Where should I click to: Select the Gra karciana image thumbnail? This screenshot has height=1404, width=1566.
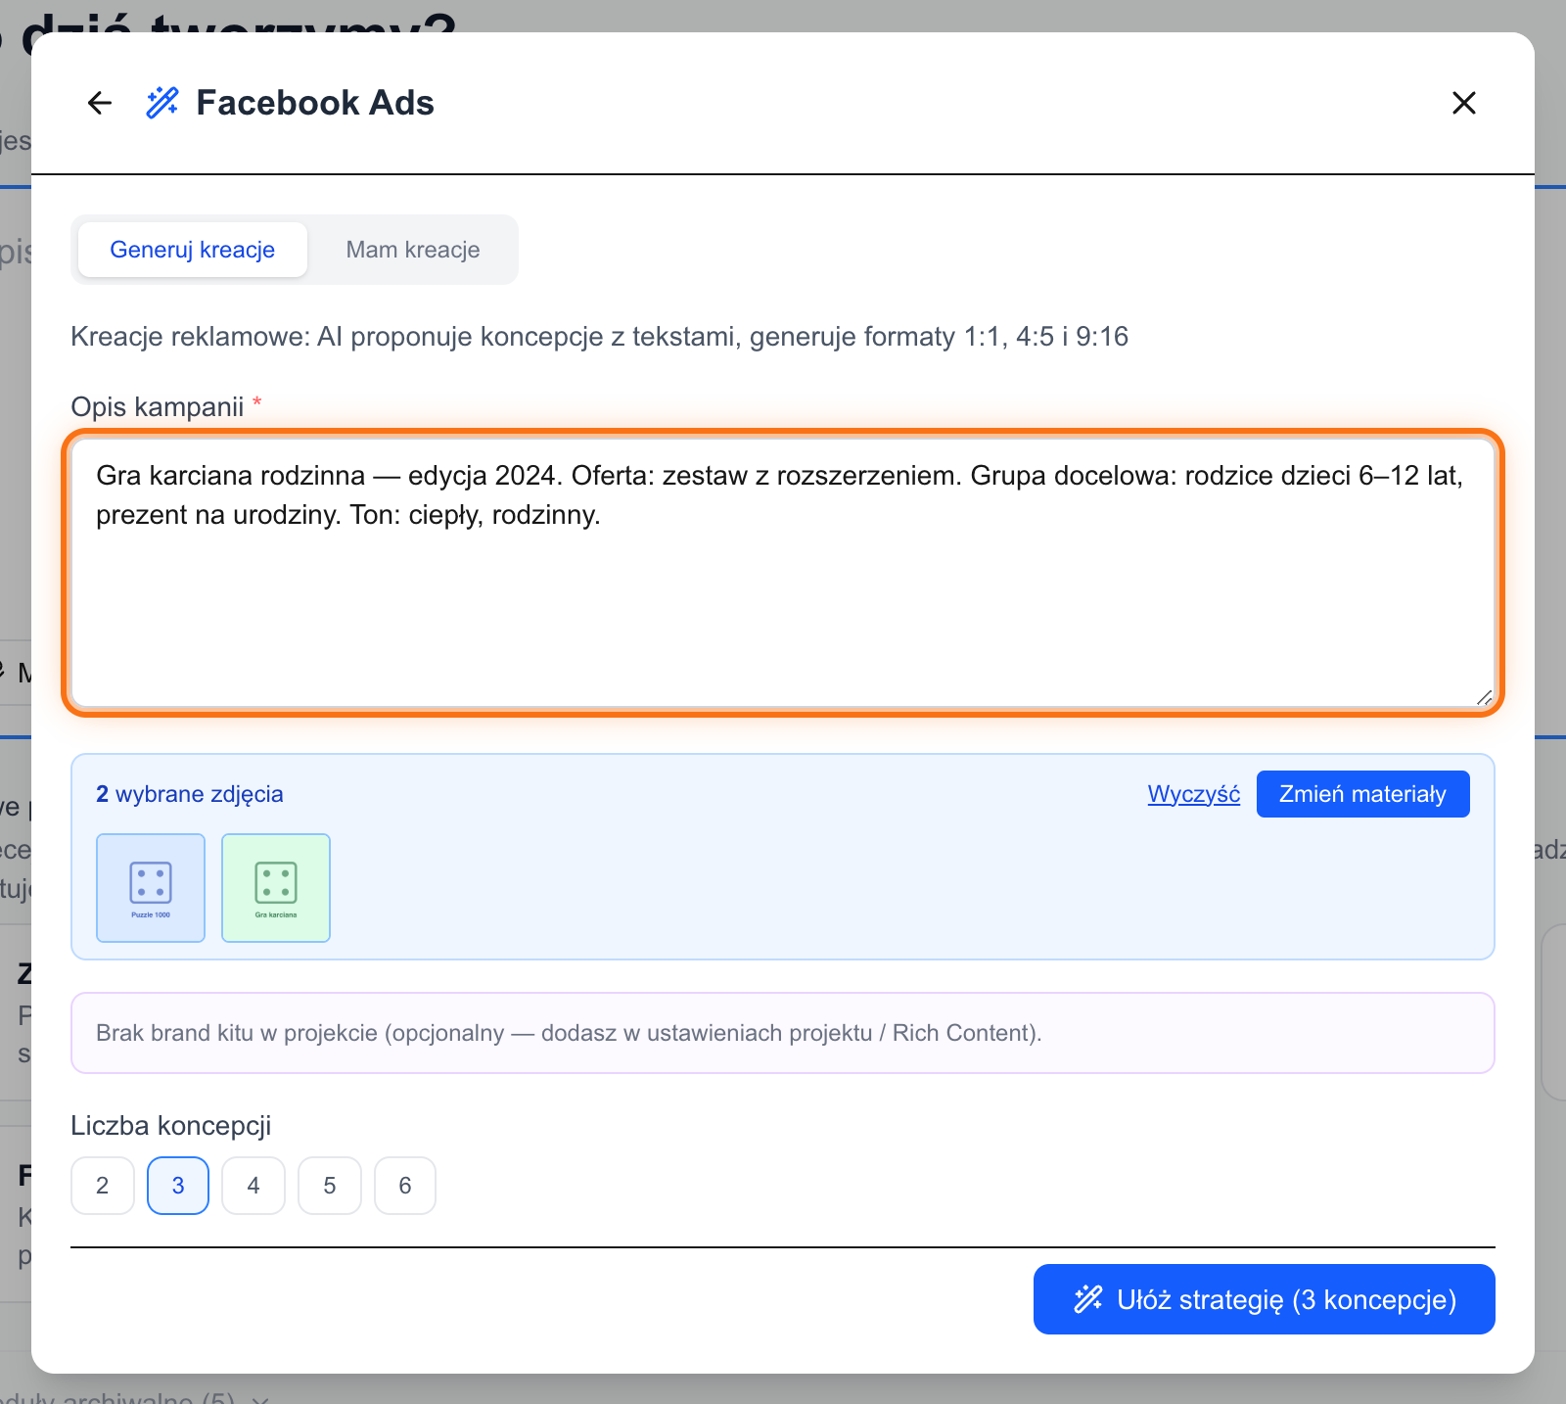point(276,888)
